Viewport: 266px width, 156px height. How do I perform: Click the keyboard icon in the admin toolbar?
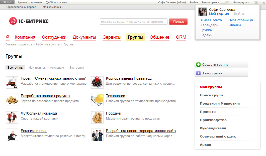[256, 2]
